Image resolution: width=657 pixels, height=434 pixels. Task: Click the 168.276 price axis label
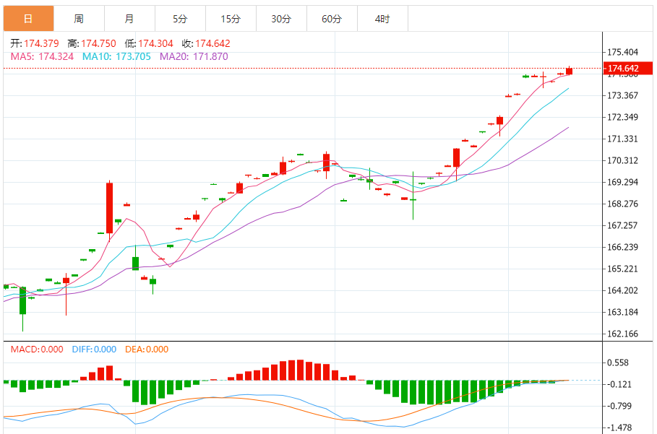pos(622,204)
